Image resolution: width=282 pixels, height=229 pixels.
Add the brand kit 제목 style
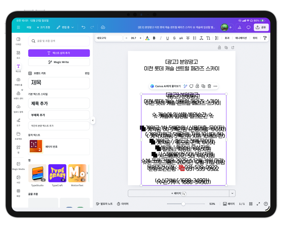click(x=59, y=83)
